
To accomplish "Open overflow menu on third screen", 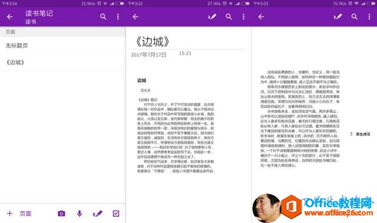I will point(369,17).
